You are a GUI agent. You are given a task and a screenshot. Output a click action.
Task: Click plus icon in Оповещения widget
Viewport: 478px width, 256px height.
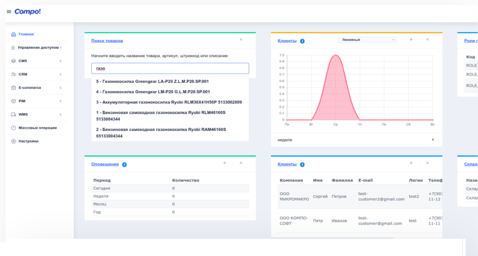pos(225,163)
